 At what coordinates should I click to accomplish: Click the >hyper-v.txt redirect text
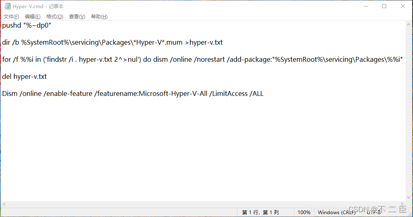click(x=204, y=42)
